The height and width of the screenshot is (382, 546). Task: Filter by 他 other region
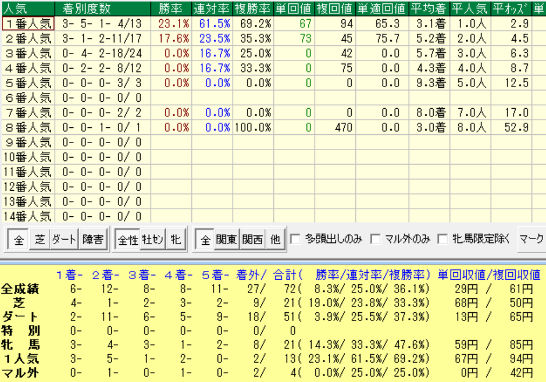pos(276,239)
